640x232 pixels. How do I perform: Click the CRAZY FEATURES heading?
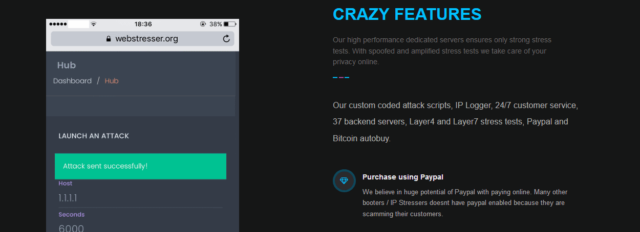pos(407,14)
